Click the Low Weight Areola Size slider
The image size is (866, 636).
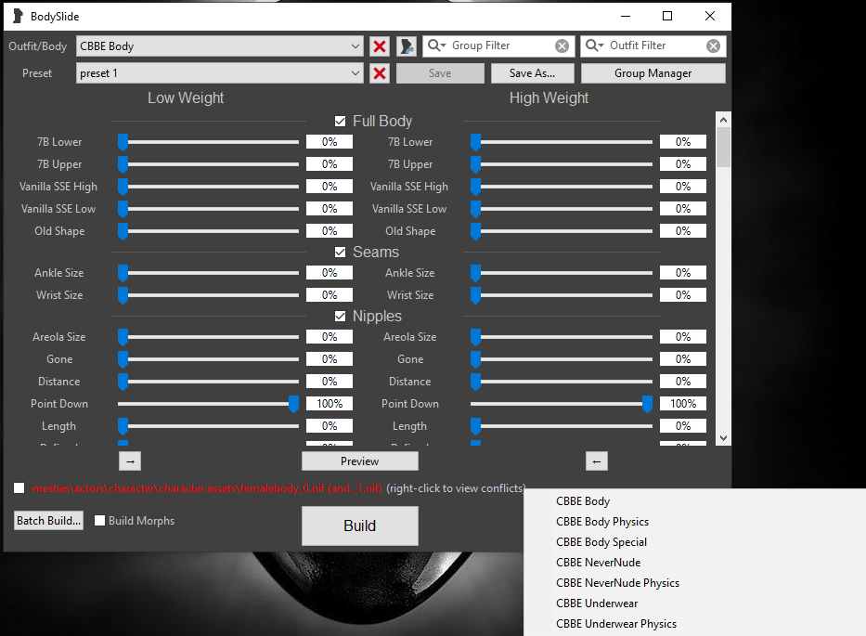208,337
